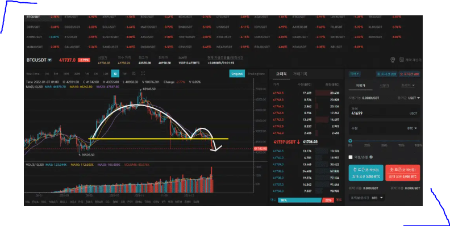
Task: Select XRPUSDT in the ticker list
Action: pyautogui.click(x=109, y=17)
